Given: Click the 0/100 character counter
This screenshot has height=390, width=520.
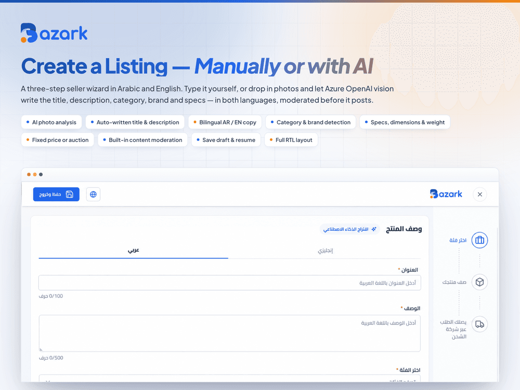Looking at the screenshot, I should tap(51, 296).
